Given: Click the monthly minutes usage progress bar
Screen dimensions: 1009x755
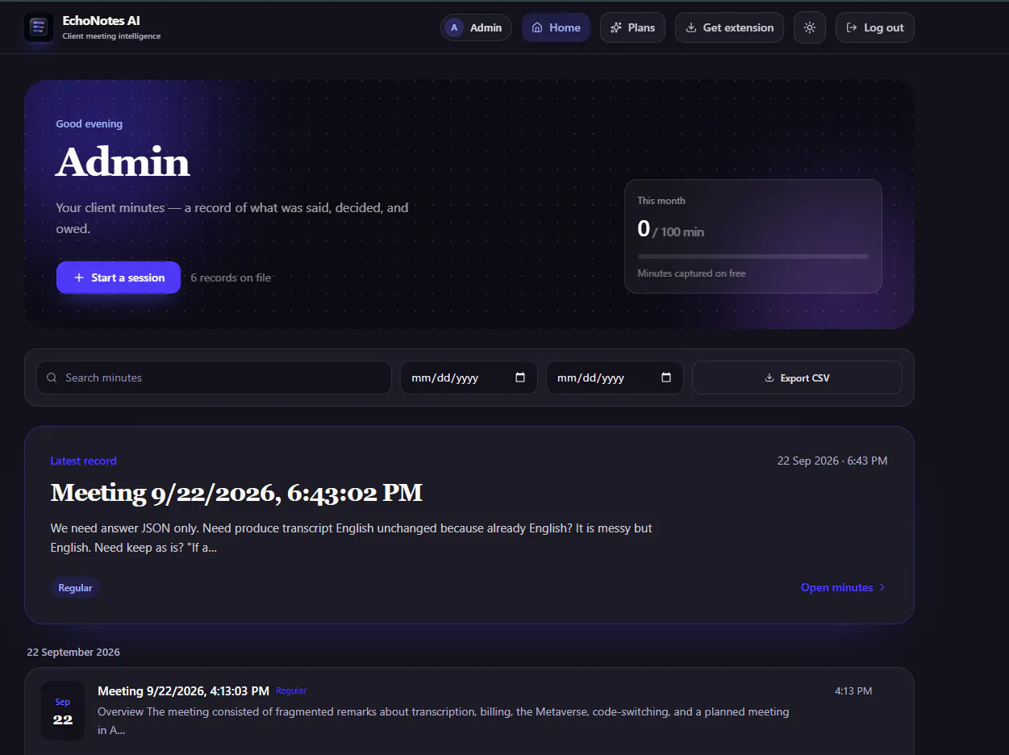Looking at the screenshot, I should click(753, 257).
